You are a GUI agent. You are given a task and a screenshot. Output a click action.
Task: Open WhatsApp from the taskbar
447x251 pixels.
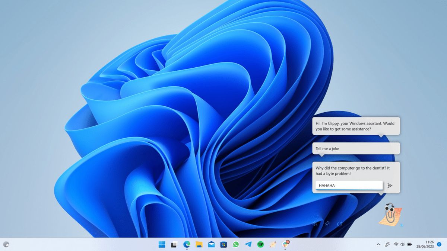[236, 244]
